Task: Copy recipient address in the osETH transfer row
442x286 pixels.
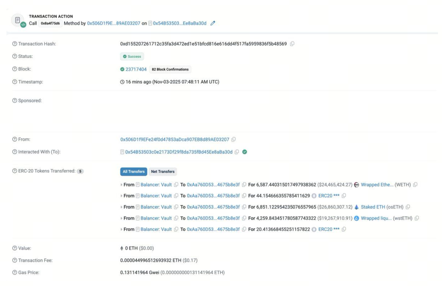Action: click(x=244, y=207)
